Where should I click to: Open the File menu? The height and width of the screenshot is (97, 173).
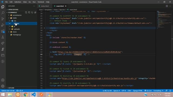(6, 2)
